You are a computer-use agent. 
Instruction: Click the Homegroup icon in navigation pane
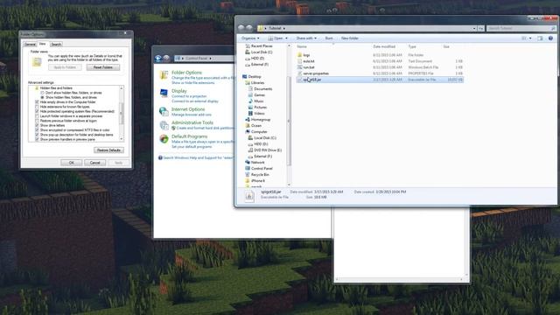click(x=248, y=120)
